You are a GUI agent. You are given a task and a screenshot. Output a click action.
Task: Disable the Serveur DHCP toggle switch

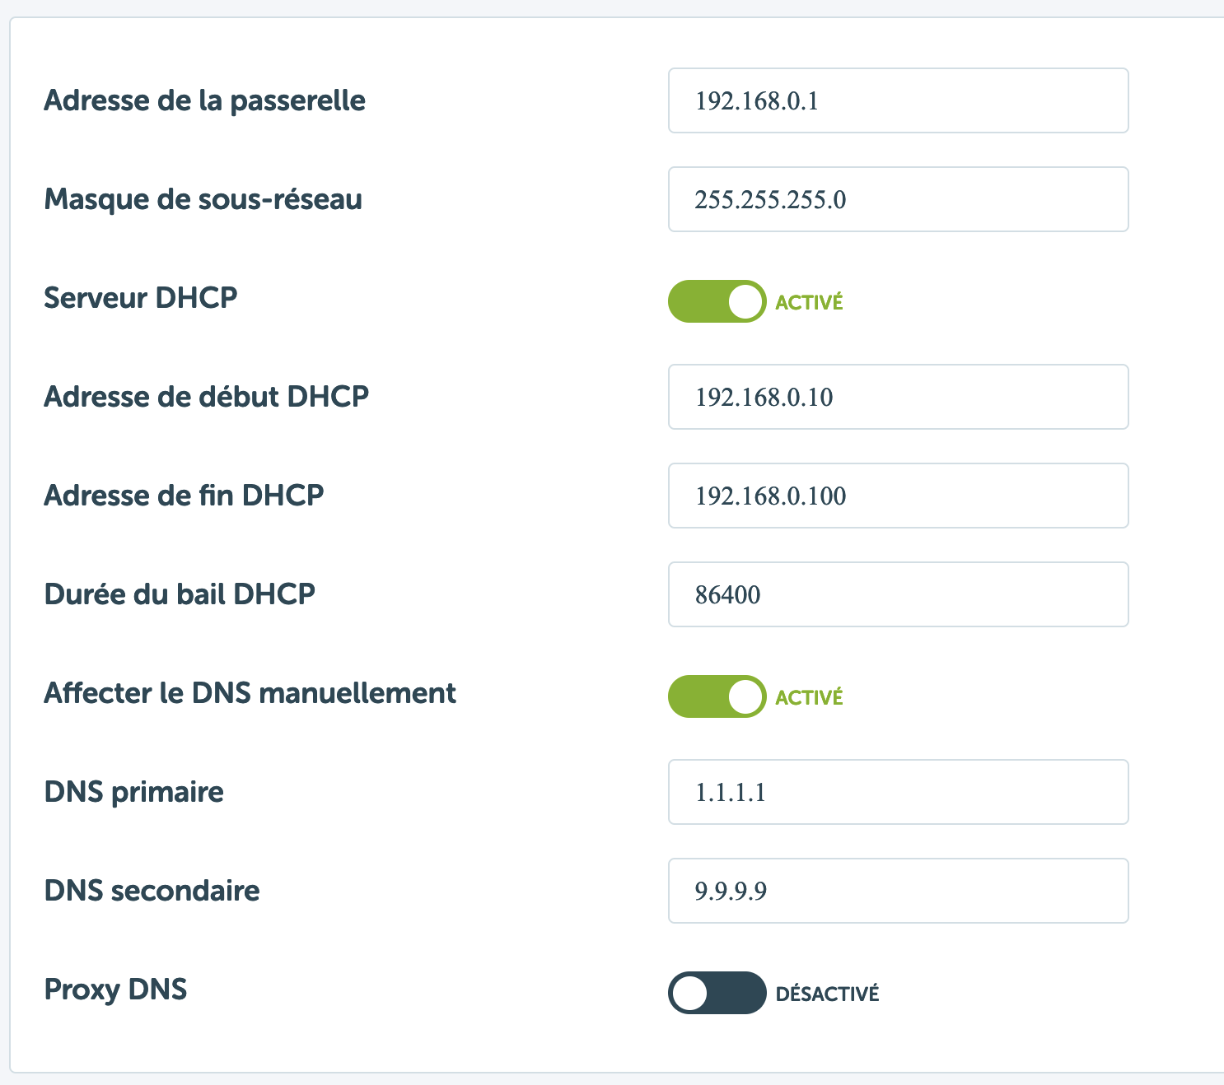click(x=717, y=301)
